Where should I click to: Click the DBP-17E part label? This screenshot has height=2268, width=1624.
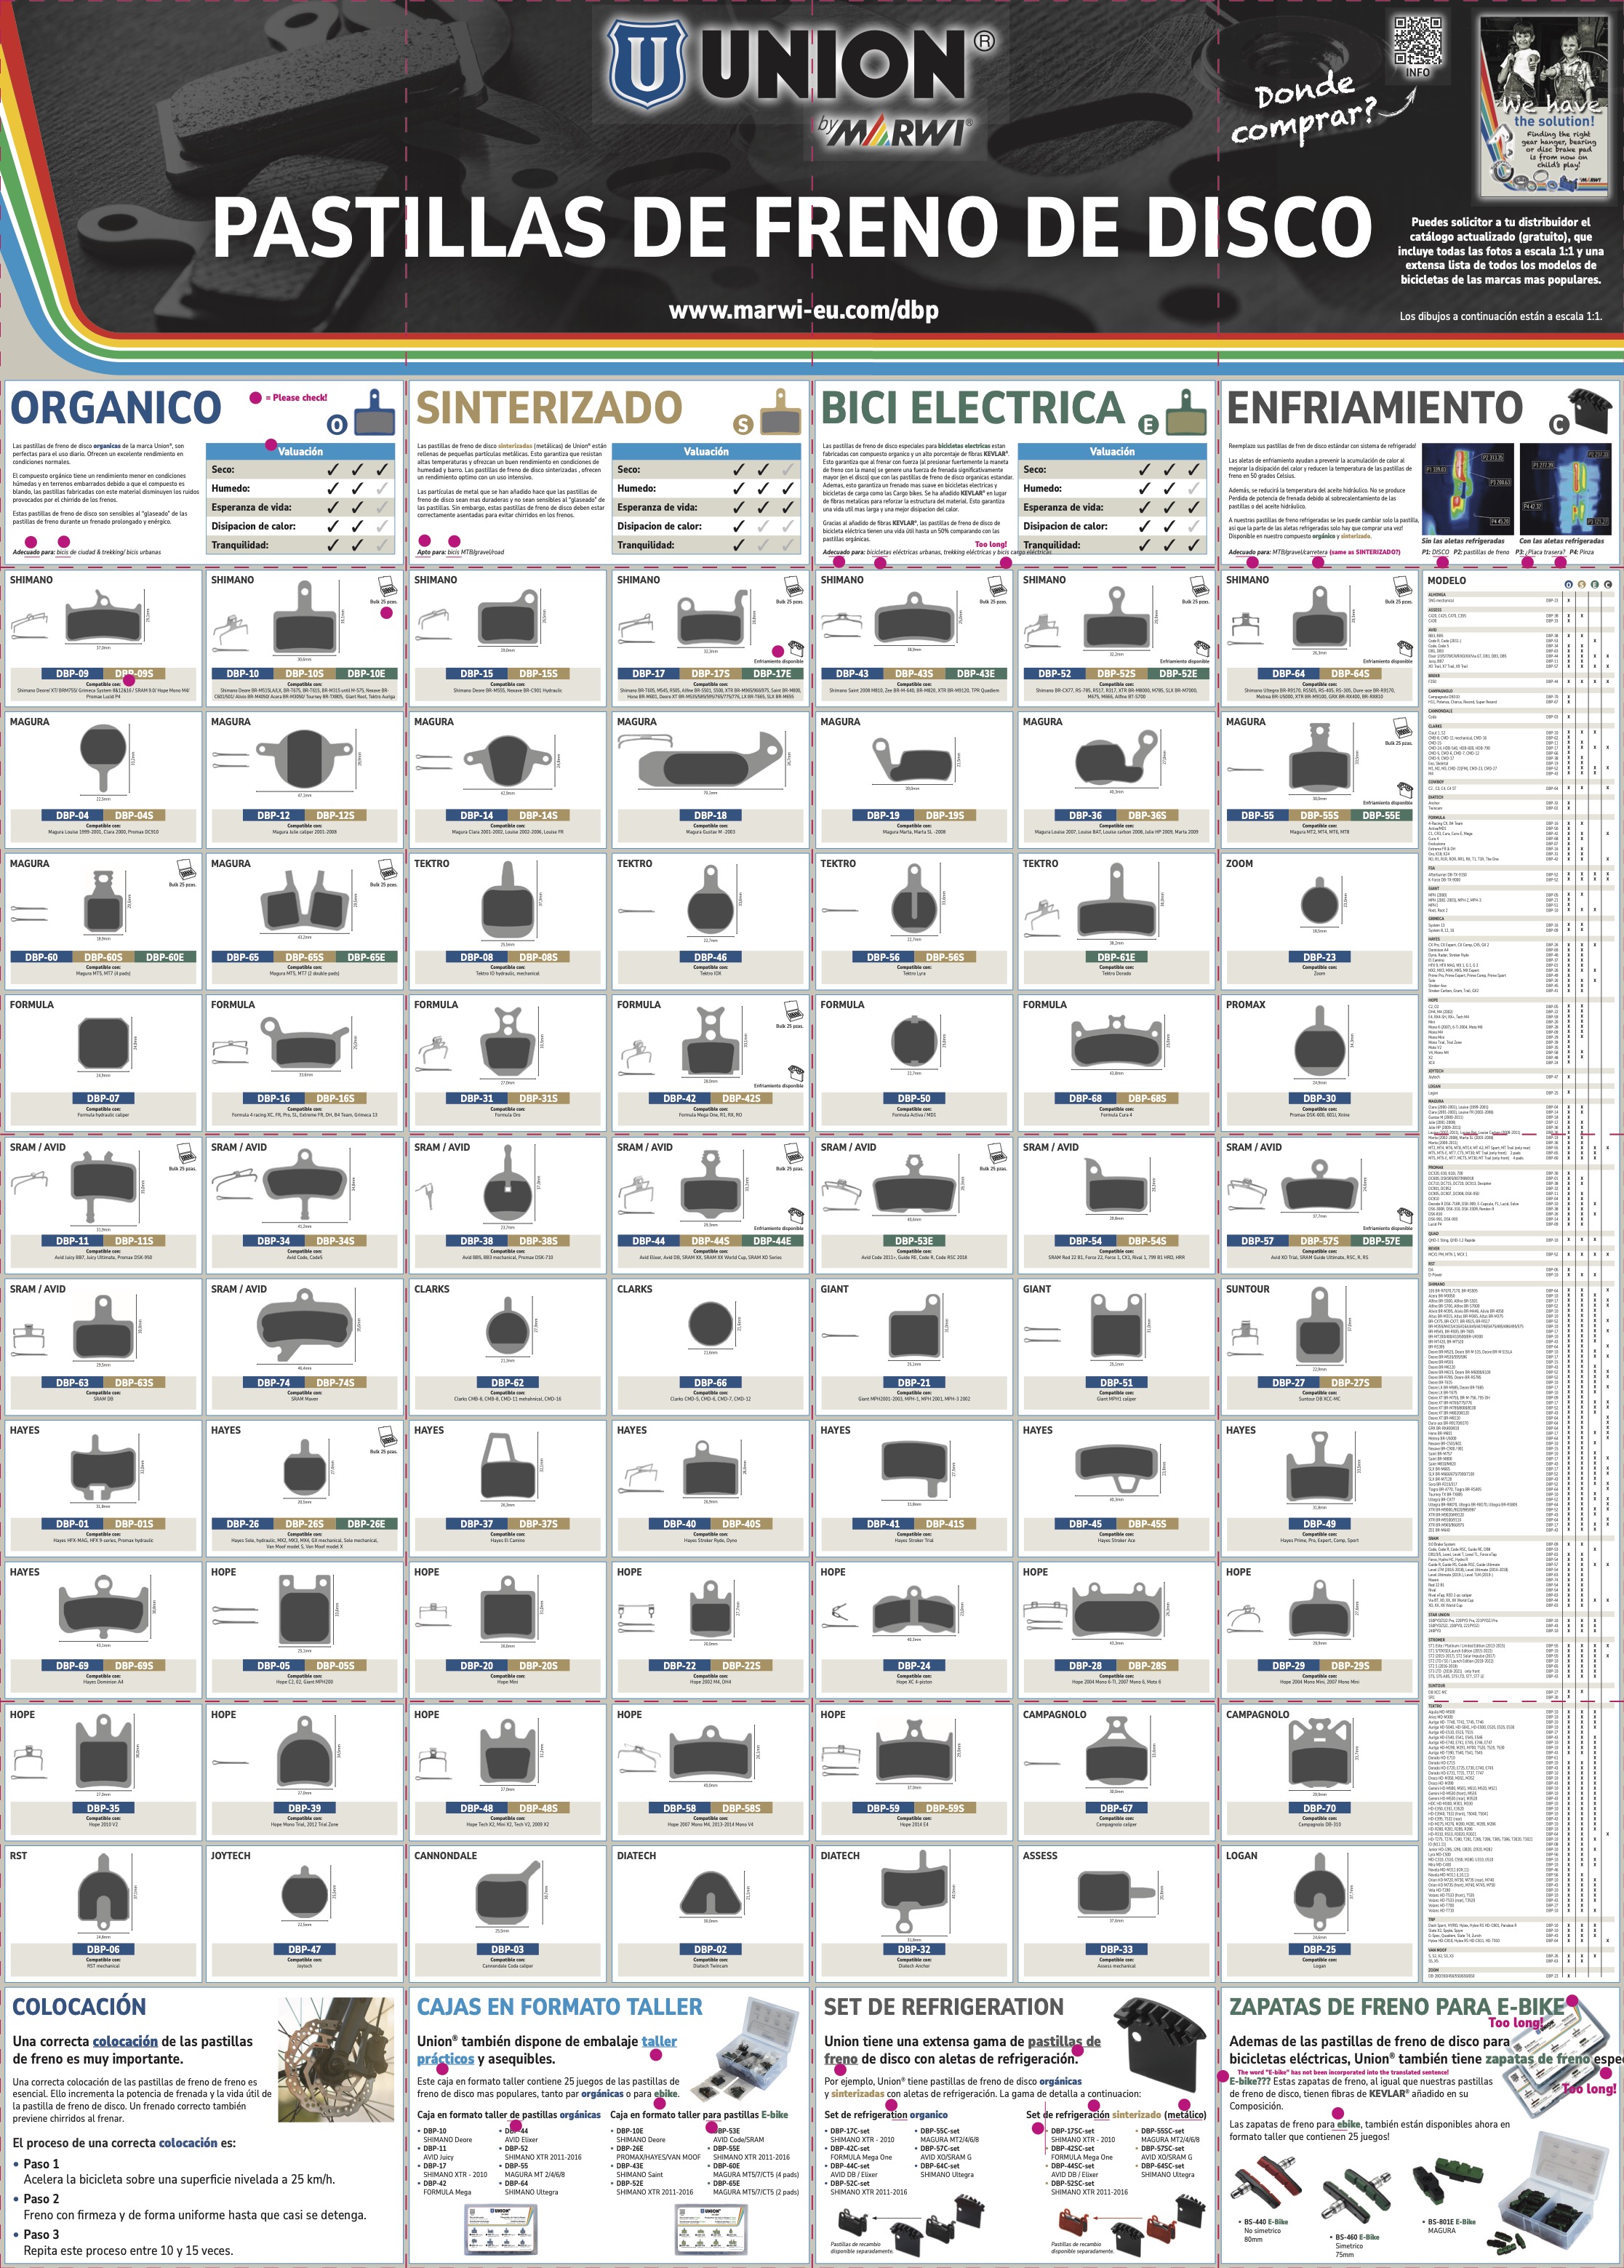(x=772, y=673)
